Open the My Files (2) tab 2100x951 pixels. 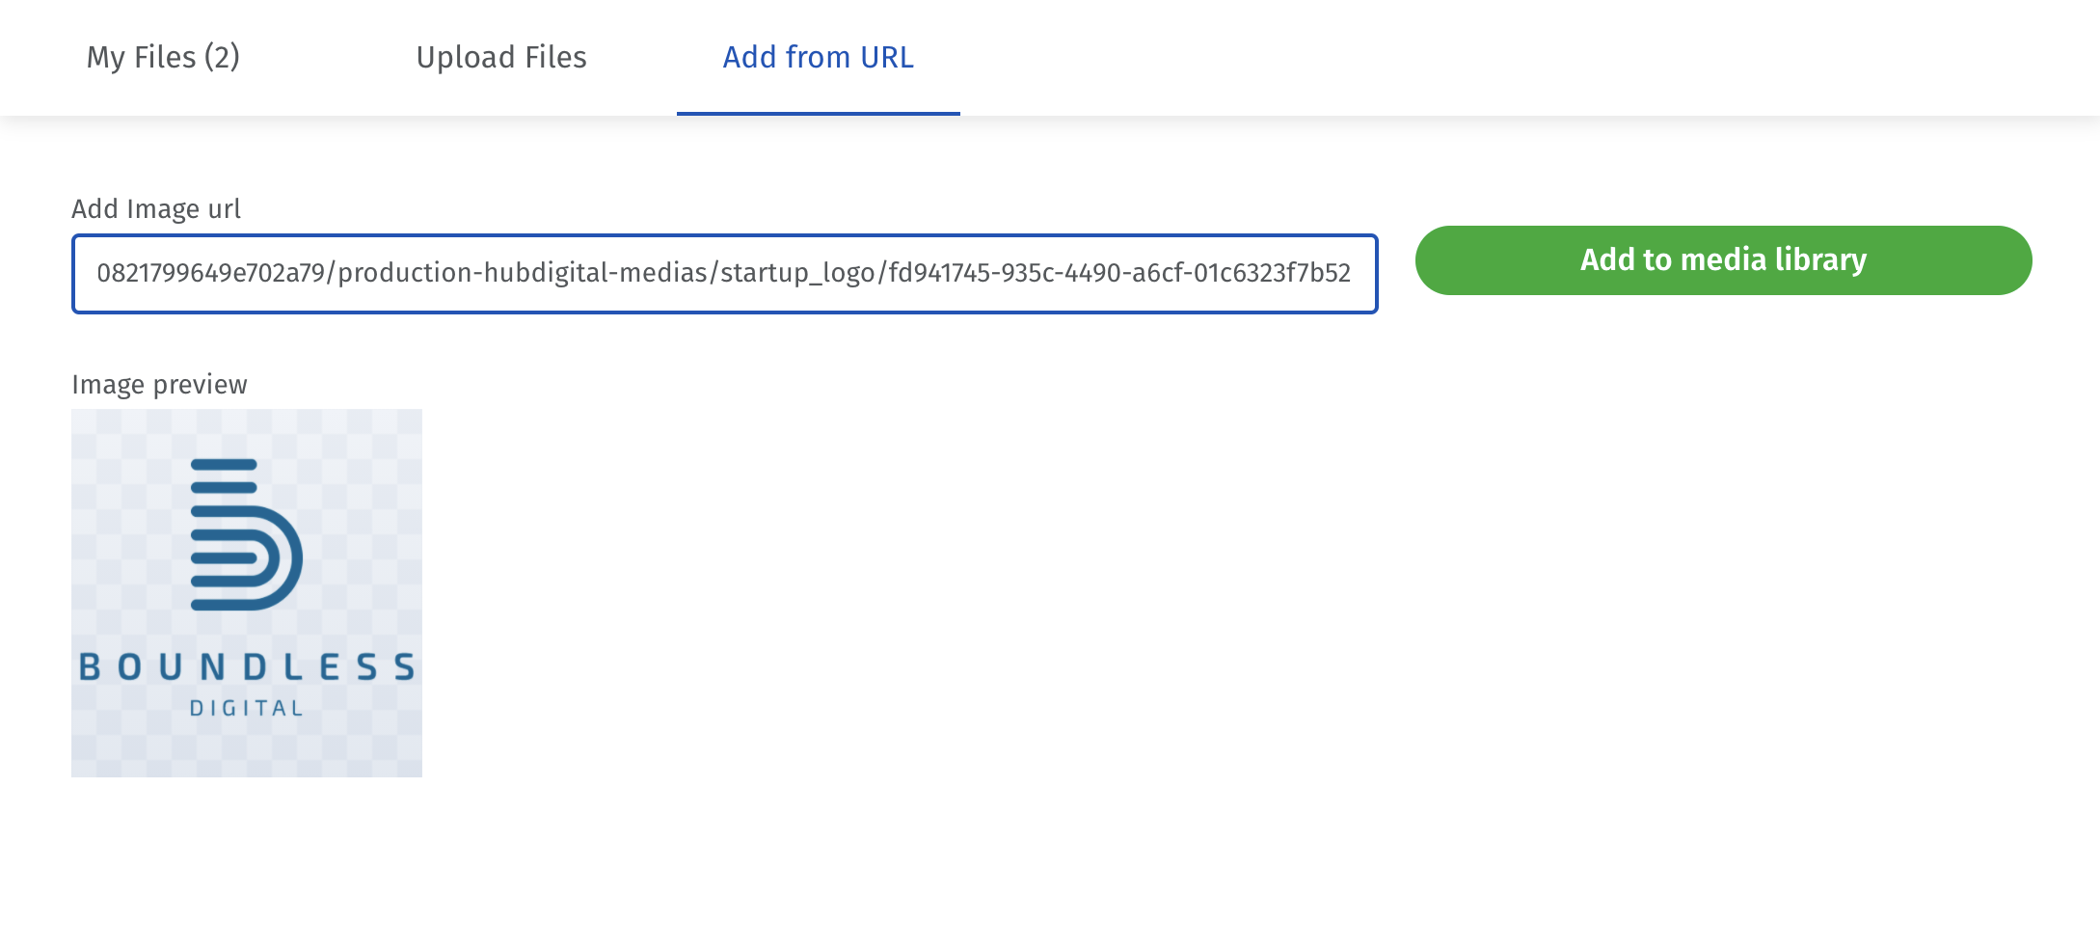click(163, 57)
